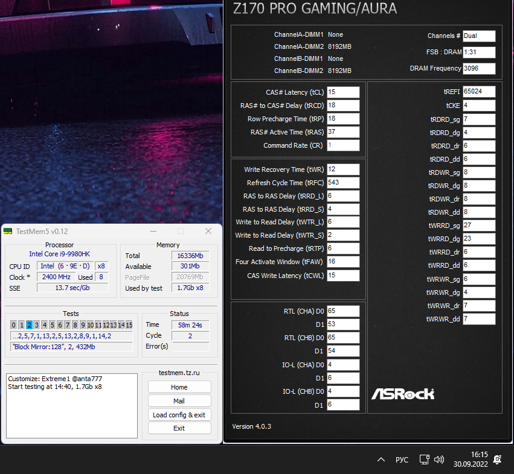
Task: Click the Refresh Cycle Time (tRFC) field
Action: click(343, 183)
